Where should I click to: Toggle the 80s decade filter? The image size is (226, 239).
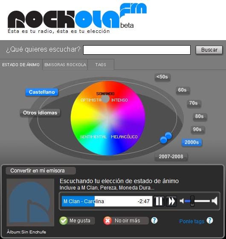pos(200,117)
